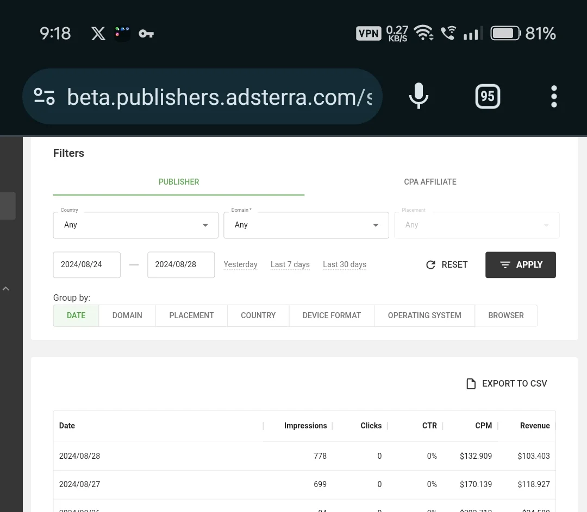Tap the Wi-Fi status icon

point(423,33)
